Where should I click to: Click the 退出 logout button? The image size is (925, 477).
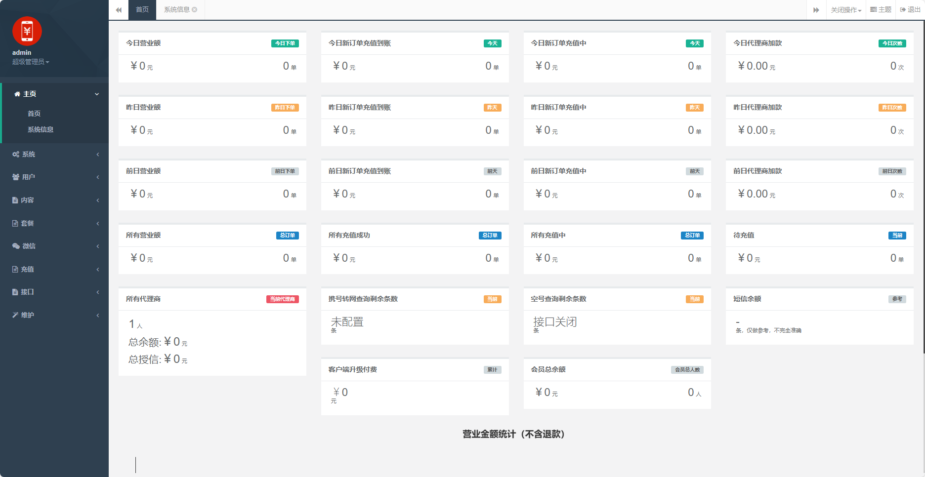[910, 10]
